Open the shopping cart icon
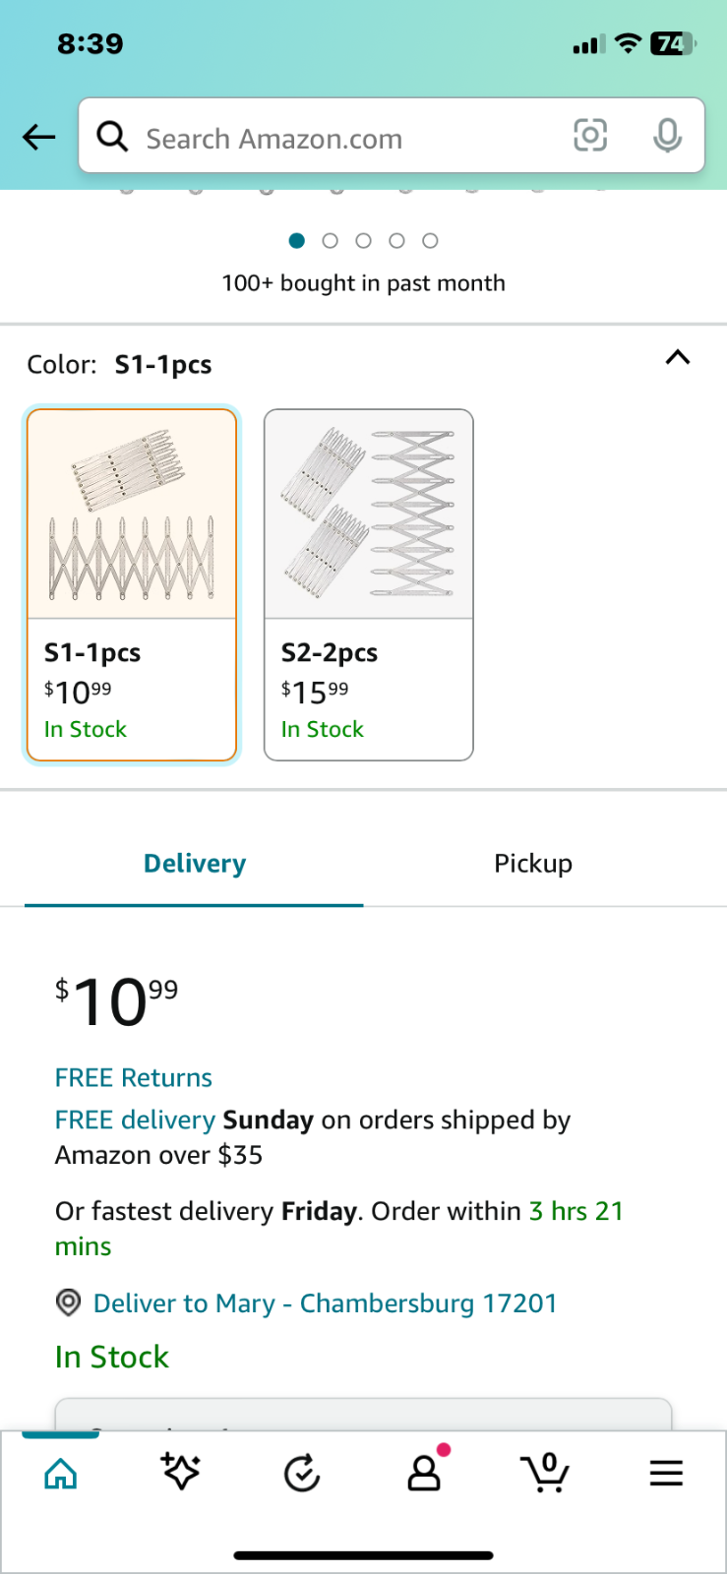Viewport: 727px width, 1574px height. pos(545,1473)
